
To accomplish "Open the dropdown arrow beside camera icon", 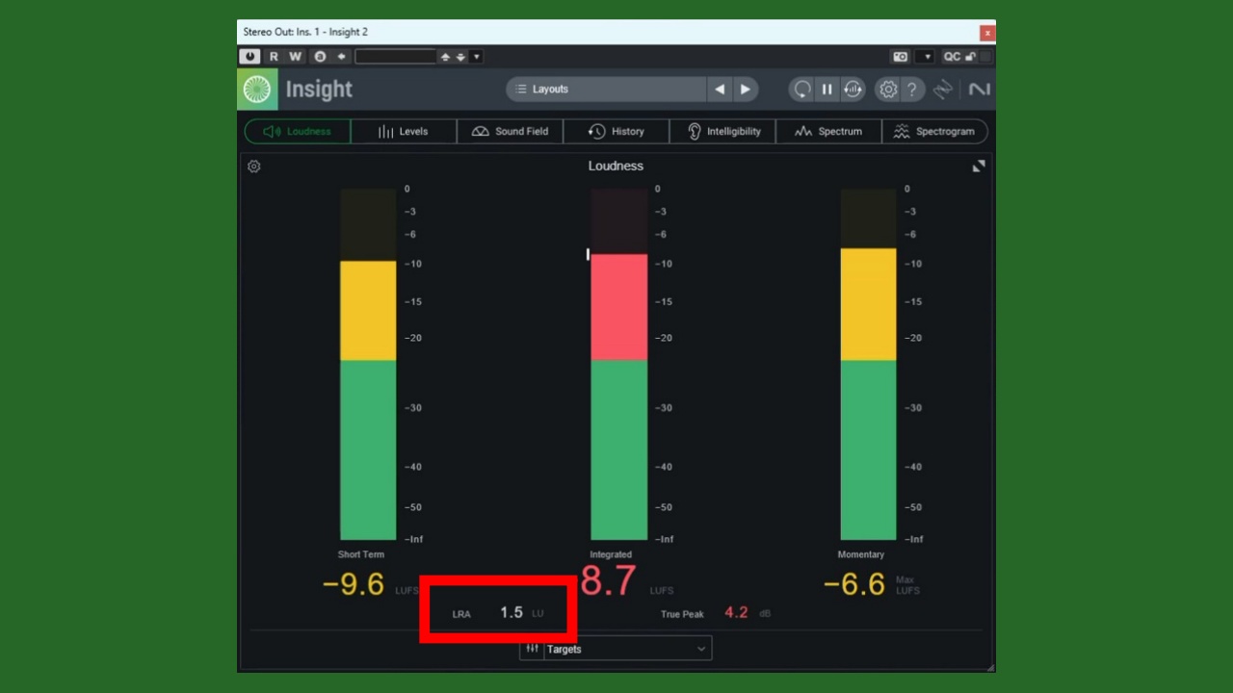I will tap(927, 57).
